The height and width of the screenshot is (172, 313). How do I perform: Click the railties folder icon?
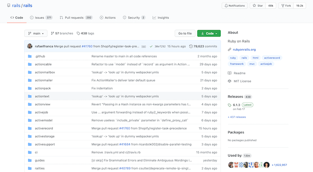(30, 168)
